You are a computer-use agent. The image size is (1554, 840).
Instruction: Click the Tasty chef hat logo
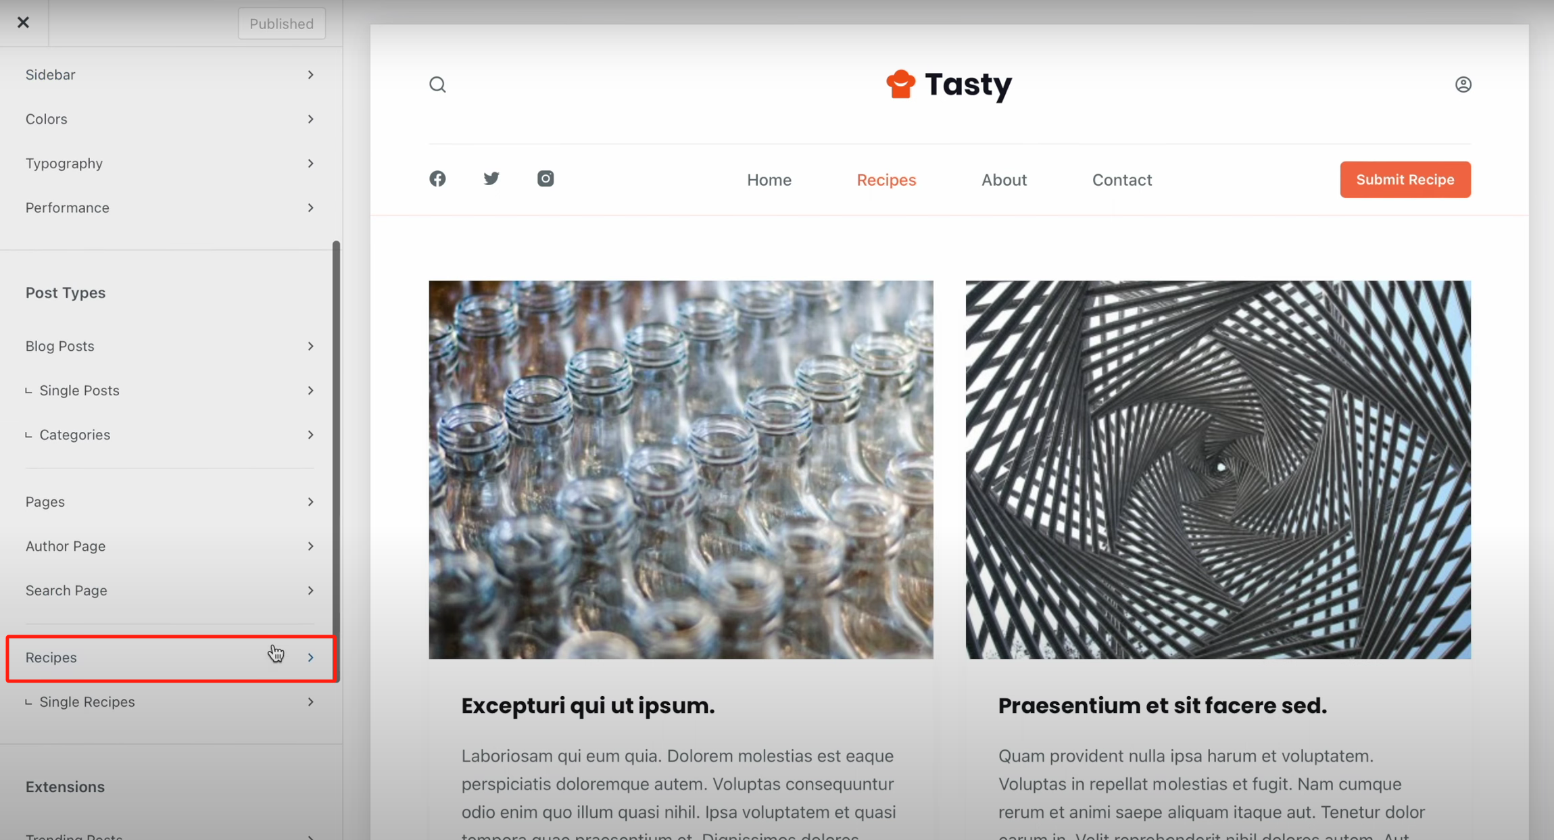coord(900,85)
